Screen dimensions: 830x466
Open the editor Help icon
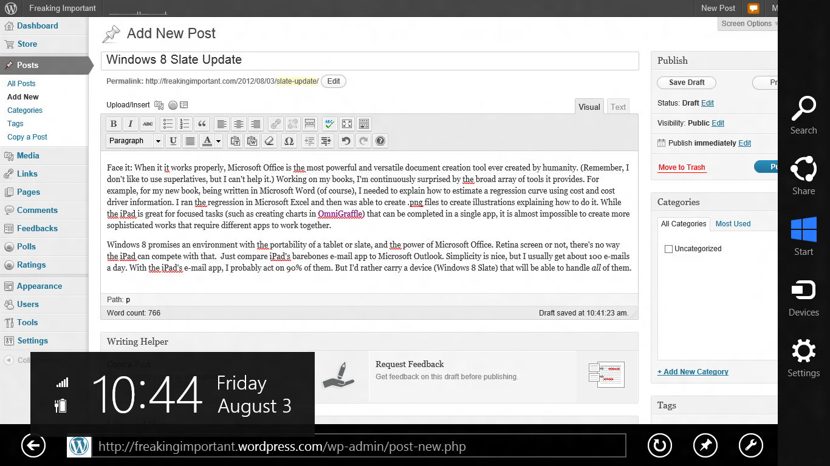point(380,141)
